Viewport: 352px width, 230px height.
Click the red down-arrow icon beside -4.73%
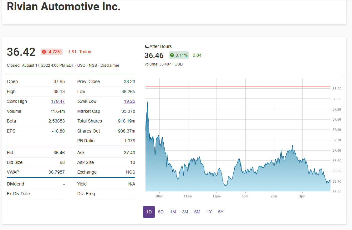[x=44, y=52]
